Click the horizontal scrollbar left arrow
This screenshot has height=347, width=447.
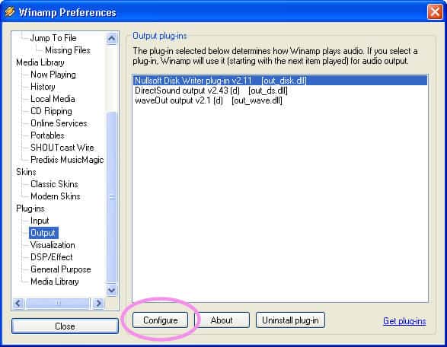(18, 303)
